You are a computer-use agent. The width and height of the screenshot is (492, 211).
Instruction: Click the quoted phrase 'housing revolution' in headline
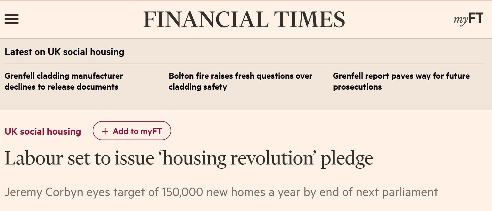[237, 158]
